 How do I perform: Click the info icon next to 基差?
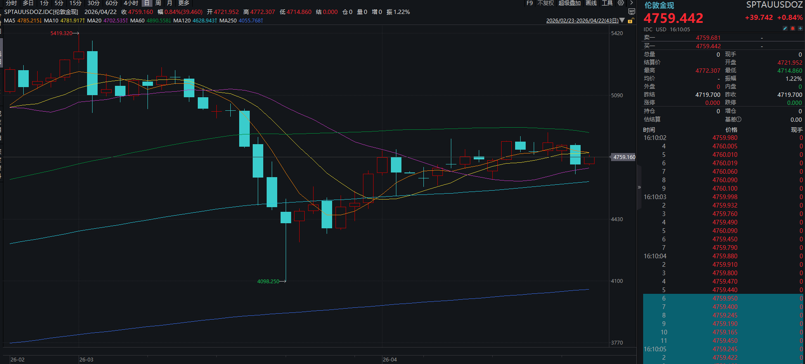coord(739,120)
